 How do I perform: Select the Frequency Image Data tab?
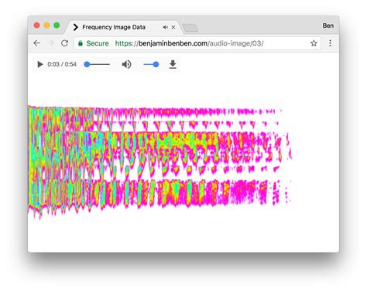[x=114, y=27]
